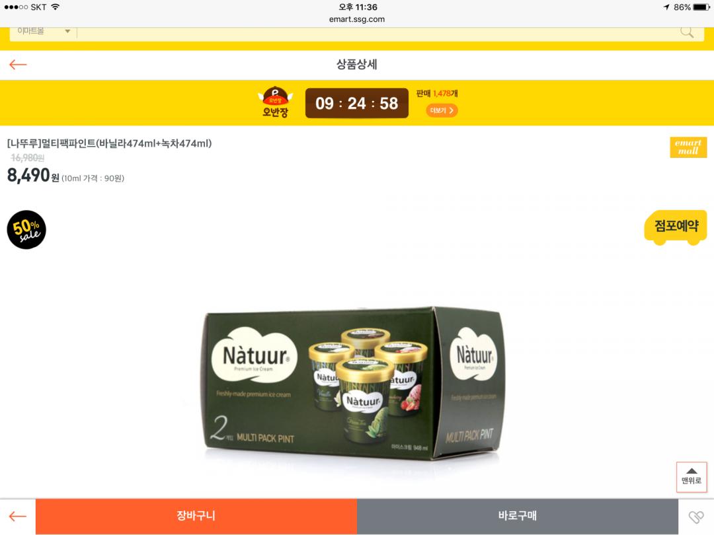The image size is (714, 535).
Task: Tap the Natuur ice cream product image
Action: 354,383
